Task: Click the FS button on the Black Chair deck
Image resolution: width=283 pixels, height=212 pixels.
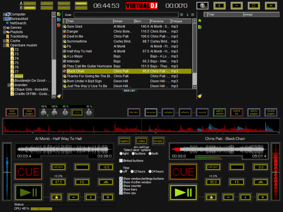Action: click(x=237, y=182)
